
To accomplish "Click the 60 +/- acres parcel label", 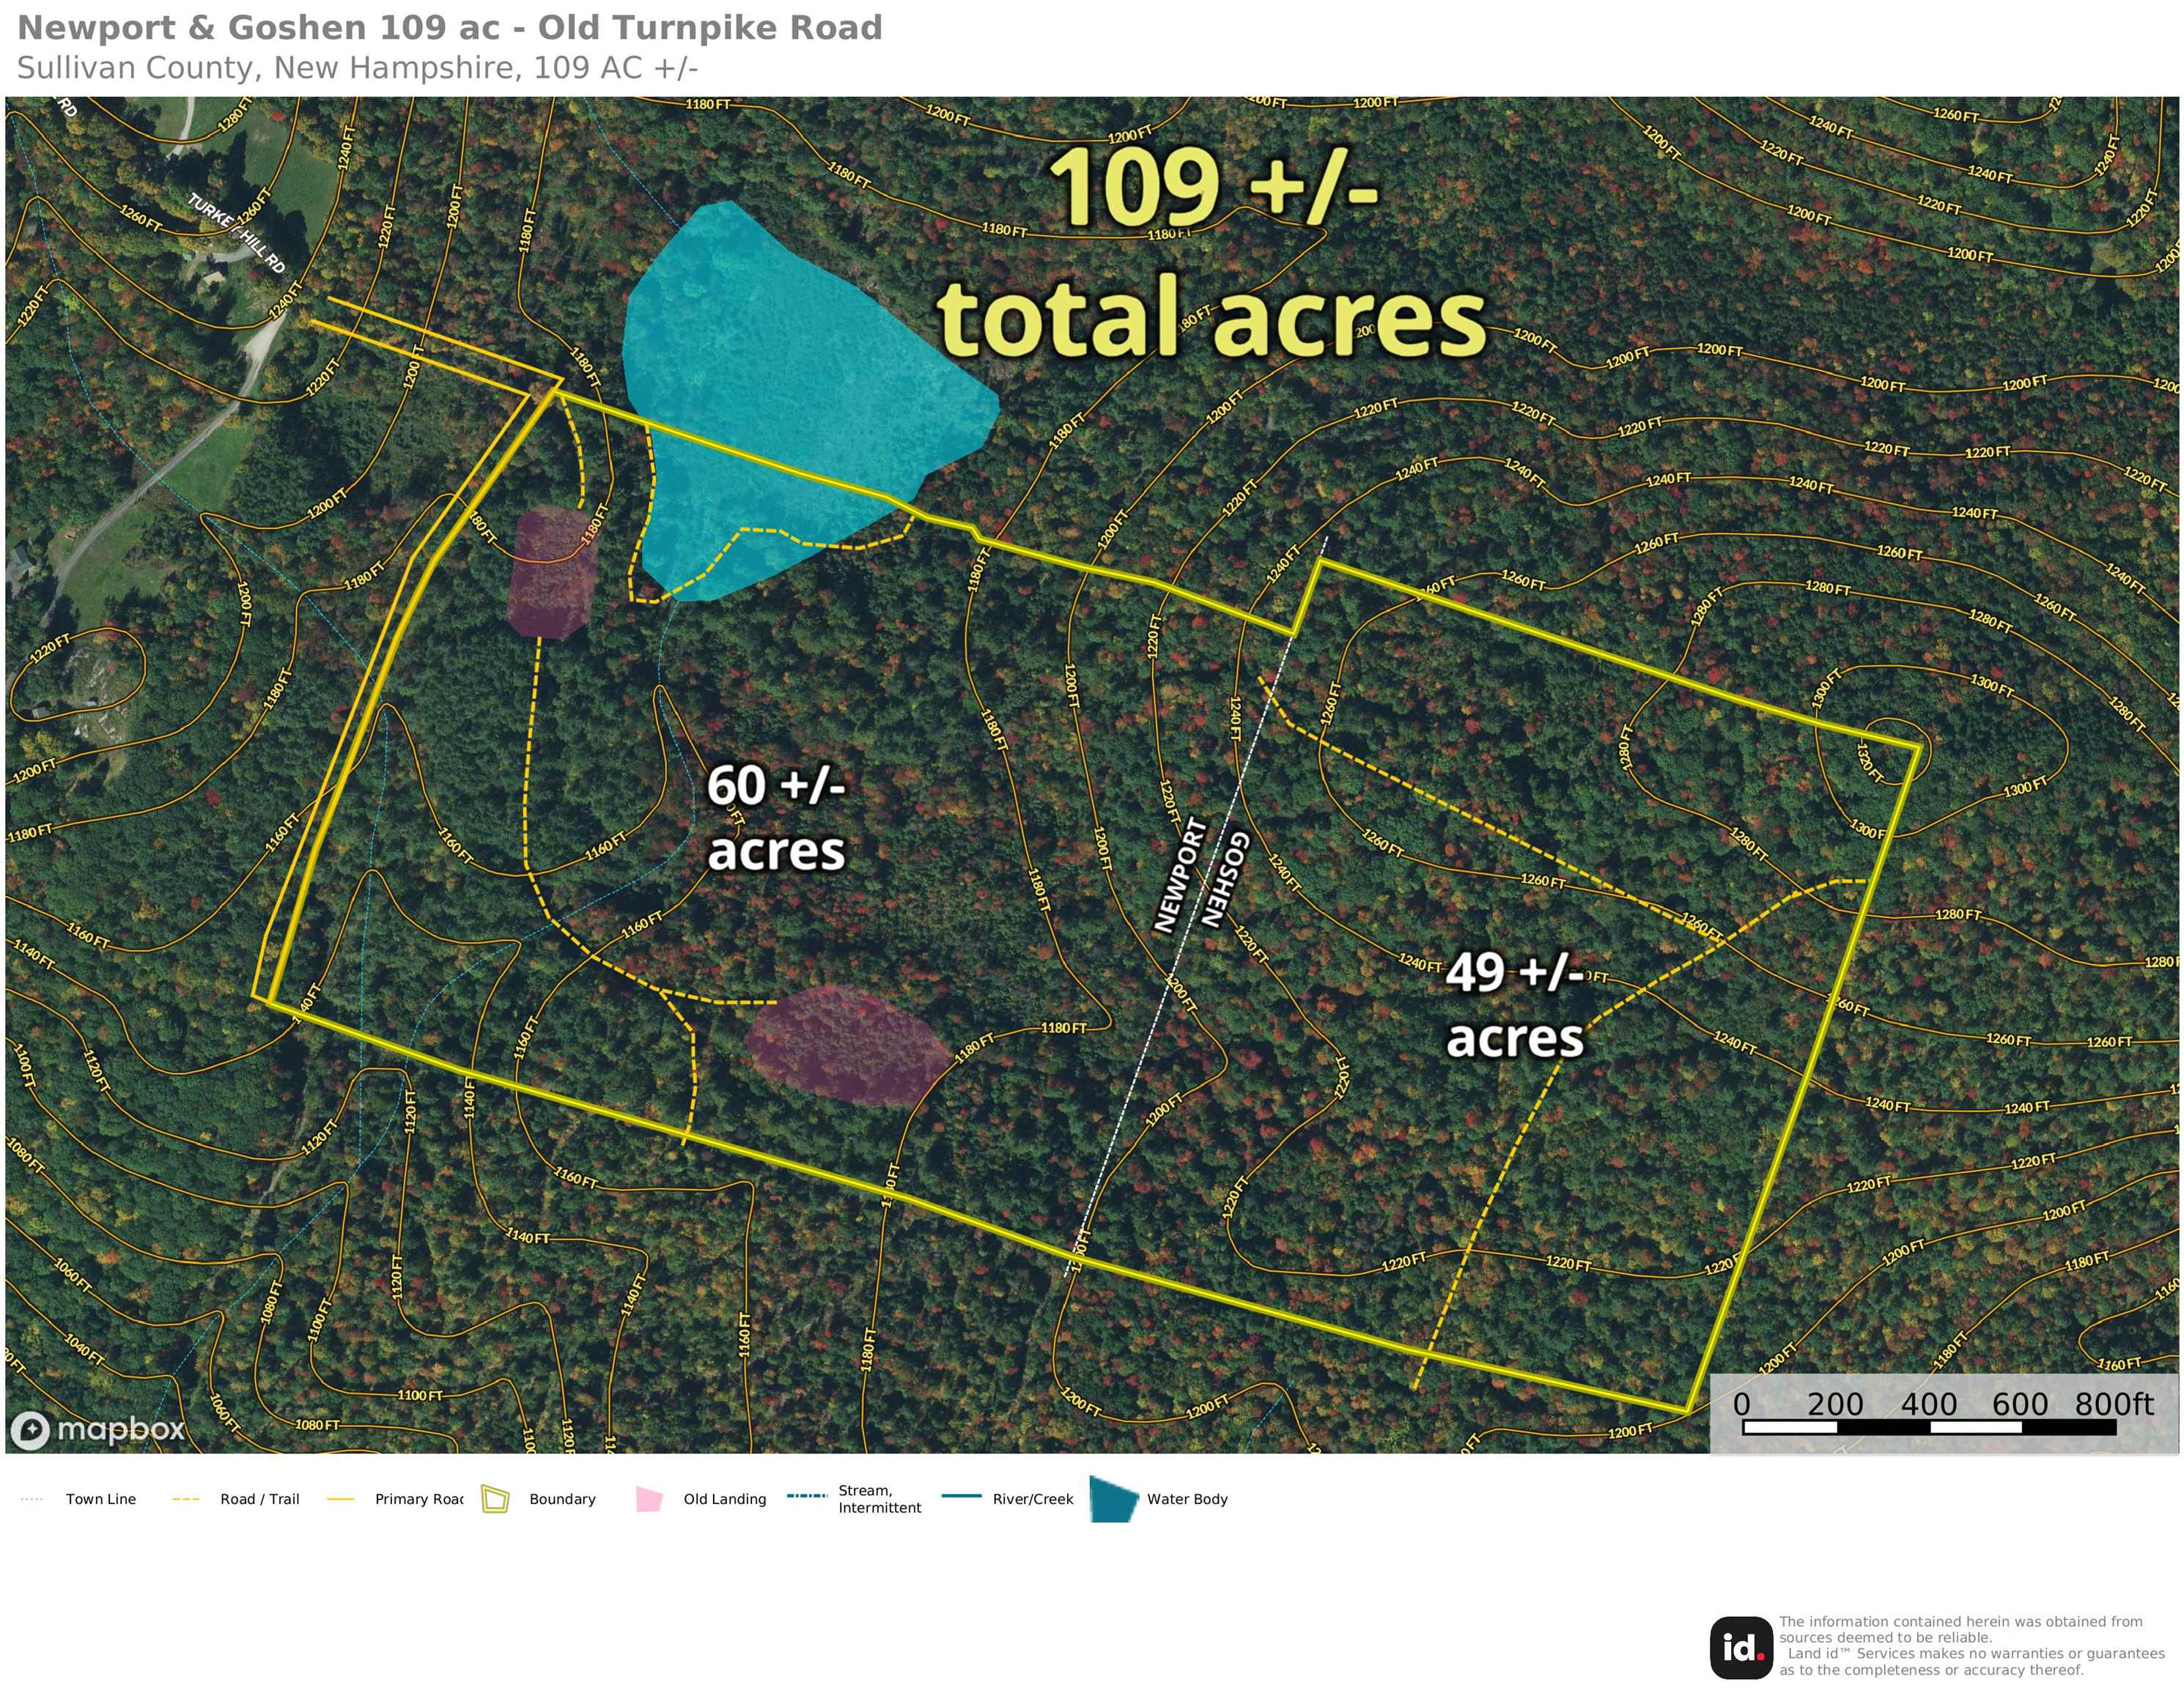I will click(776, 818).
